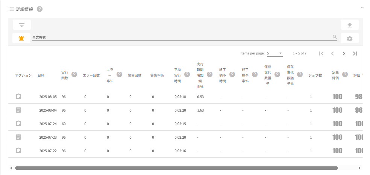
Task: Open action clipboard icon for 2025-08-04 row
Action: click(18, 110)
